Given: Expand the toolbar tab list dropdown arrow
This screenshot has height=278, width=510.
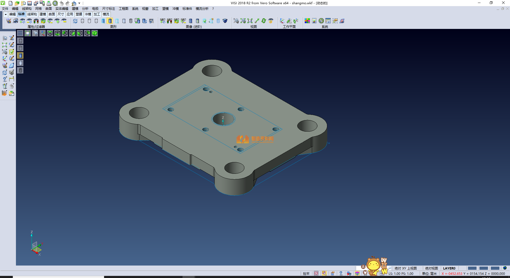Looking at the screenshot, I should tap(5, 14).
